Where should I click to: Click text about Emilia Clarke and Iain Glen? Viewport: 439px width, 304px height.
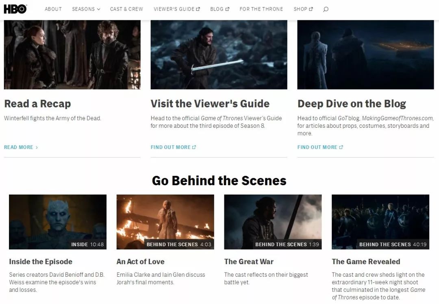(161, 278)
